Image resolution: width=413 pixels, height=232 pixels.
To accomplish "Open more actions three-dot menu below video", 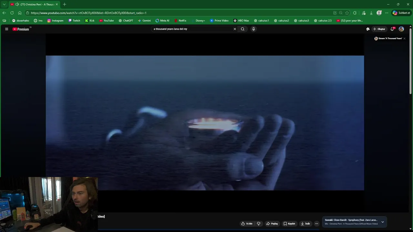I will point(317,224).
